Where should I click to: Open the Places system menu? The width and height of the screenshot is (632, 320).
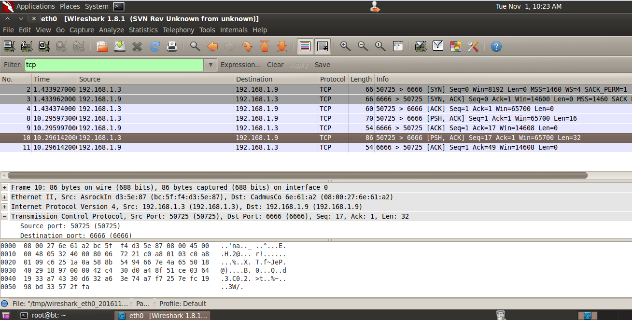pos(70,6)
